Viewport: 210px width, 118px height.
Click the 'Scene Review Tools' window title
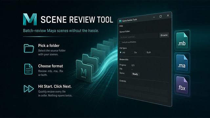[x=130, y=20]
